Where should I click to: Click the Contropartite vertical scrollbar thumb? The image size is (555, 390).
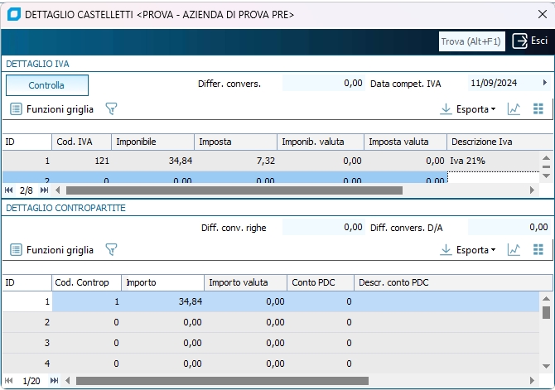click(x=546, y=312)
